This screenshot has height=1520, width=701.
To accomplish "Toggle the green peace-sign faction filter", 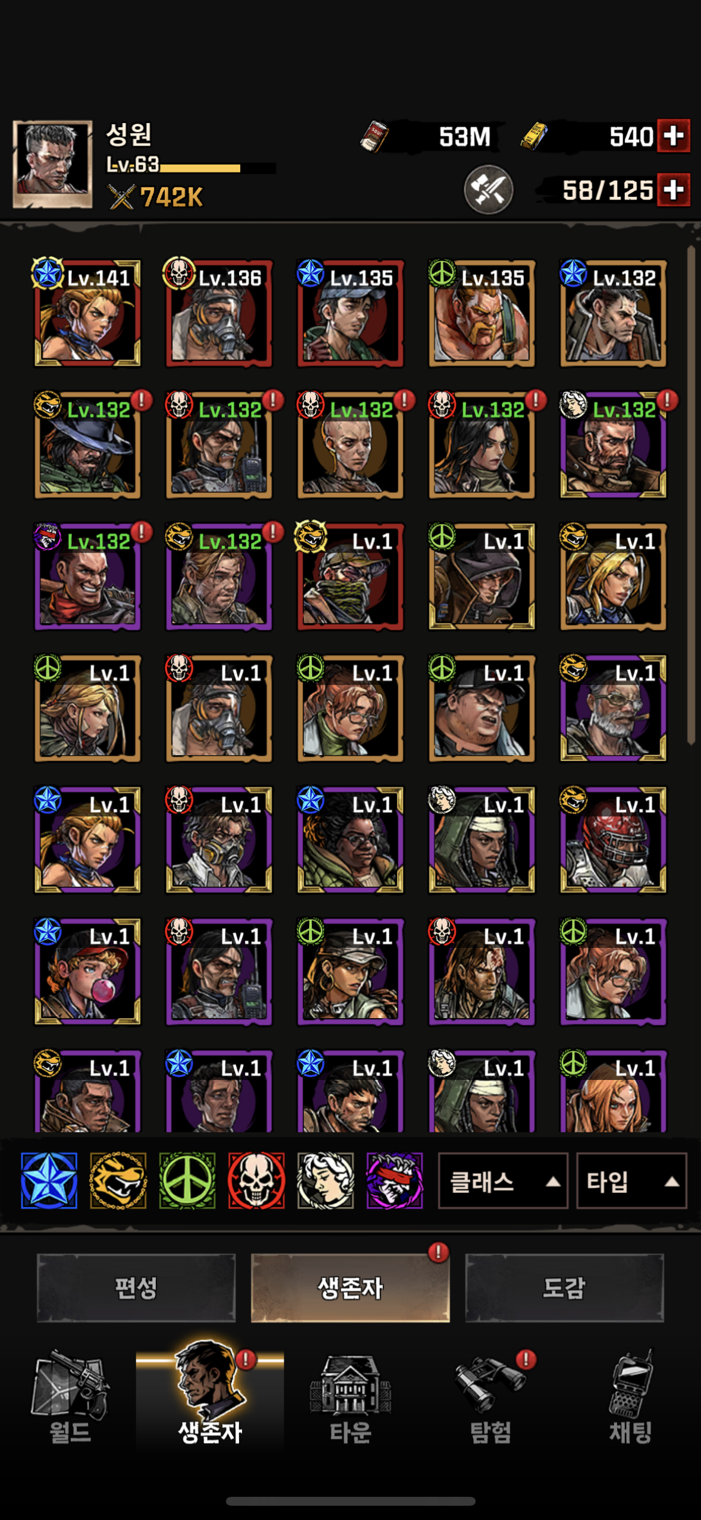I will [x=187, y=1180].
